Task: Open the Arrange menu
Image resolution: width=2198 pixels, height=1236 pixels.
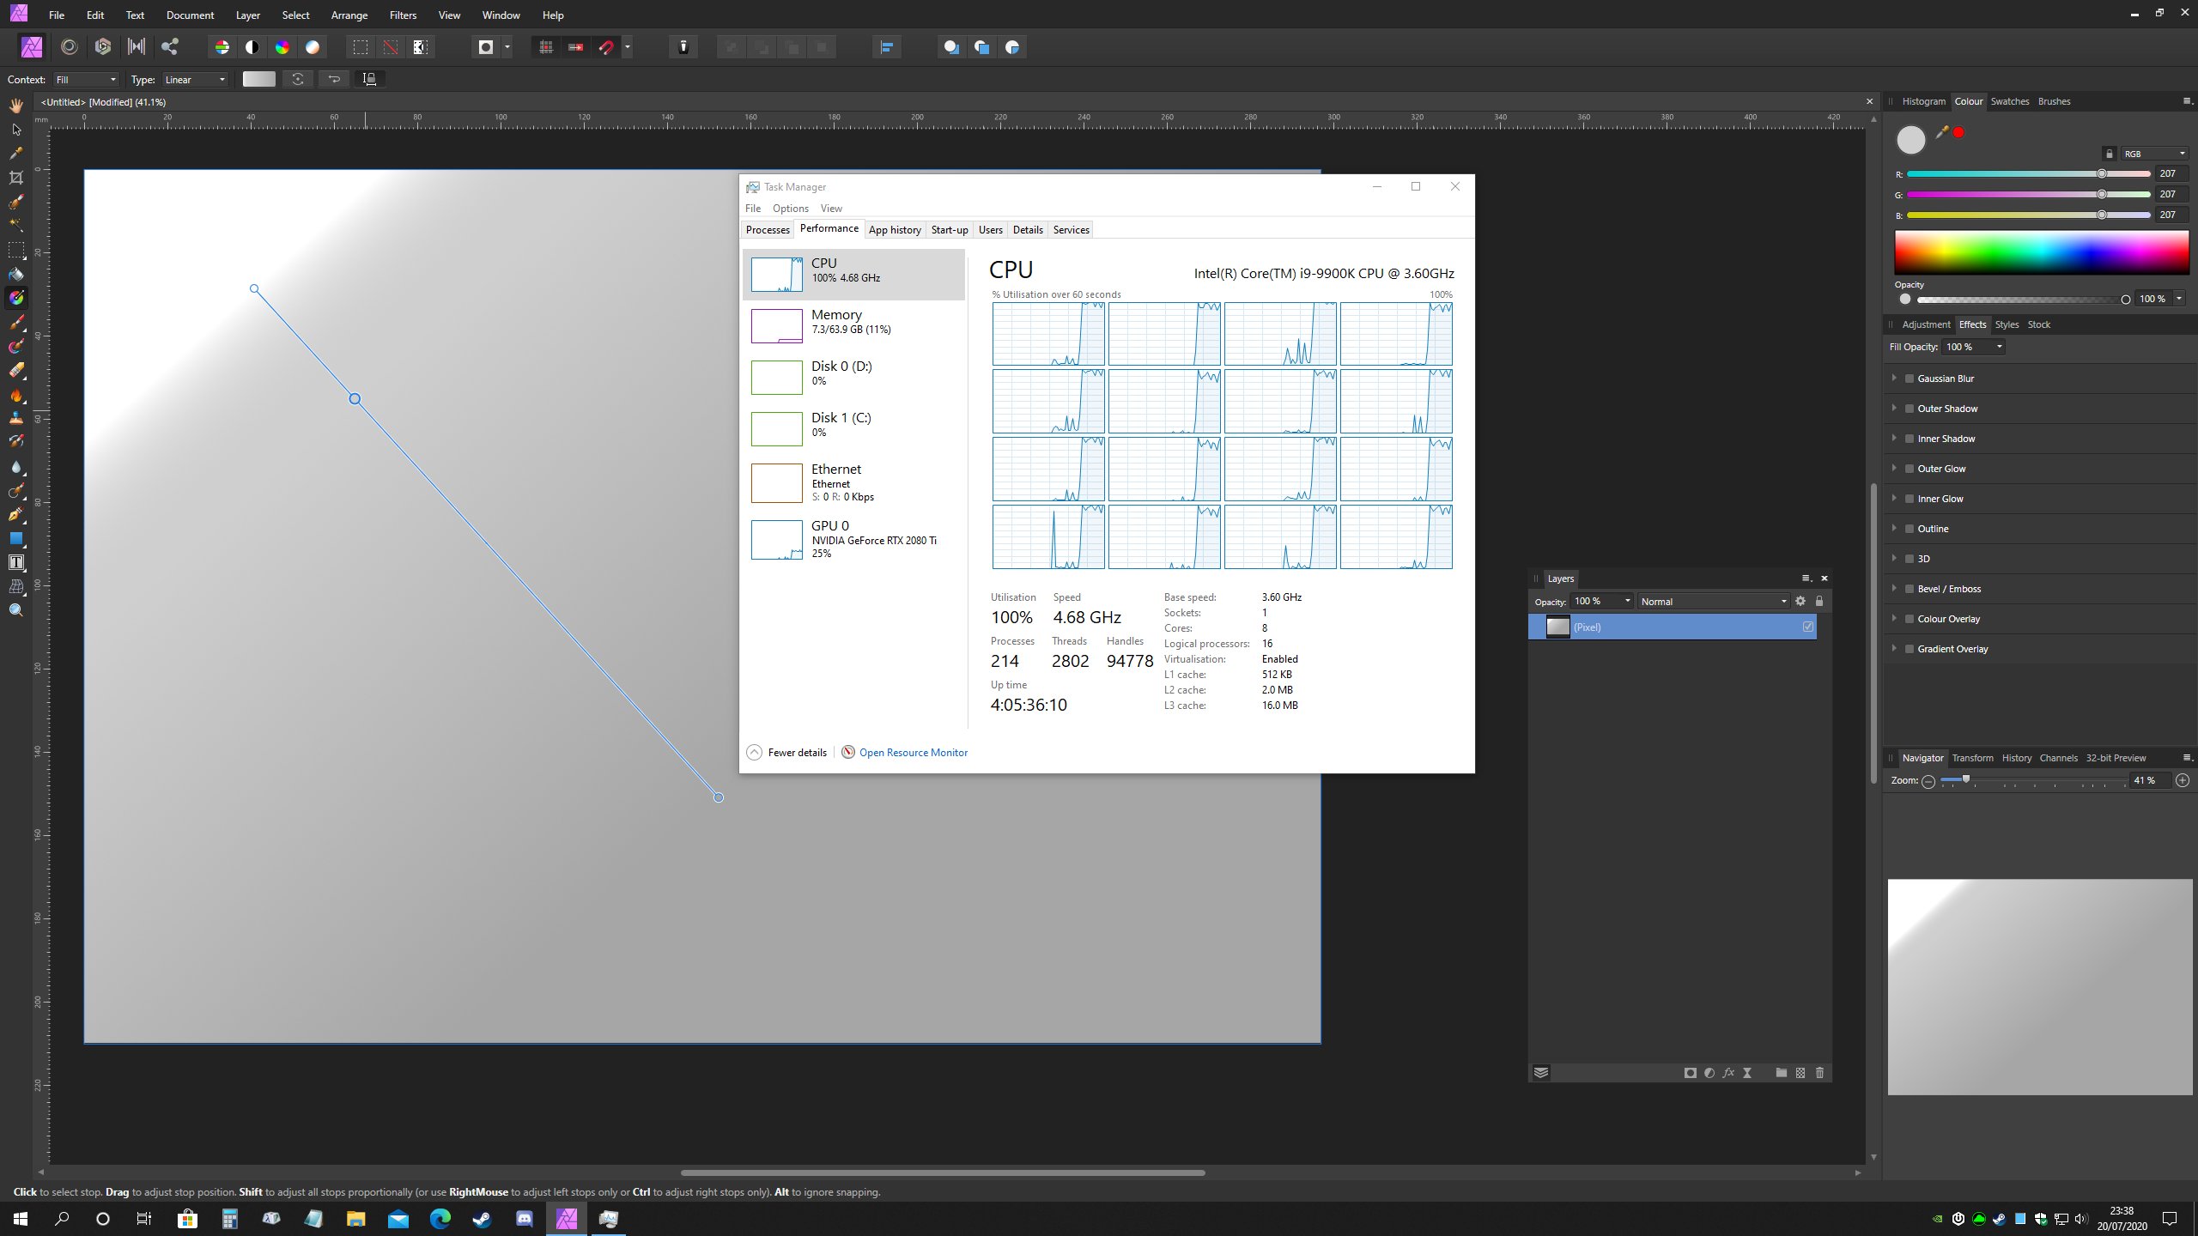Action: point(349,15)
